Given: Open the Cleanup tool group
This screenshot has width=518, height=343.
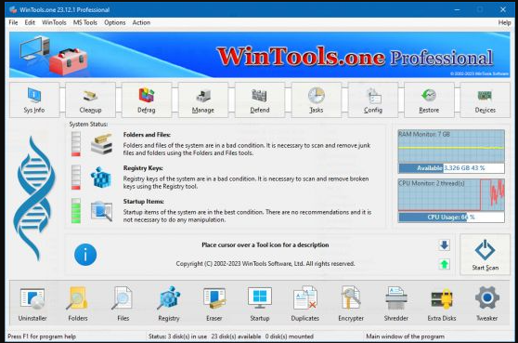Looking at the screenshot, I should pyautogui.click(x=91, y=99).
